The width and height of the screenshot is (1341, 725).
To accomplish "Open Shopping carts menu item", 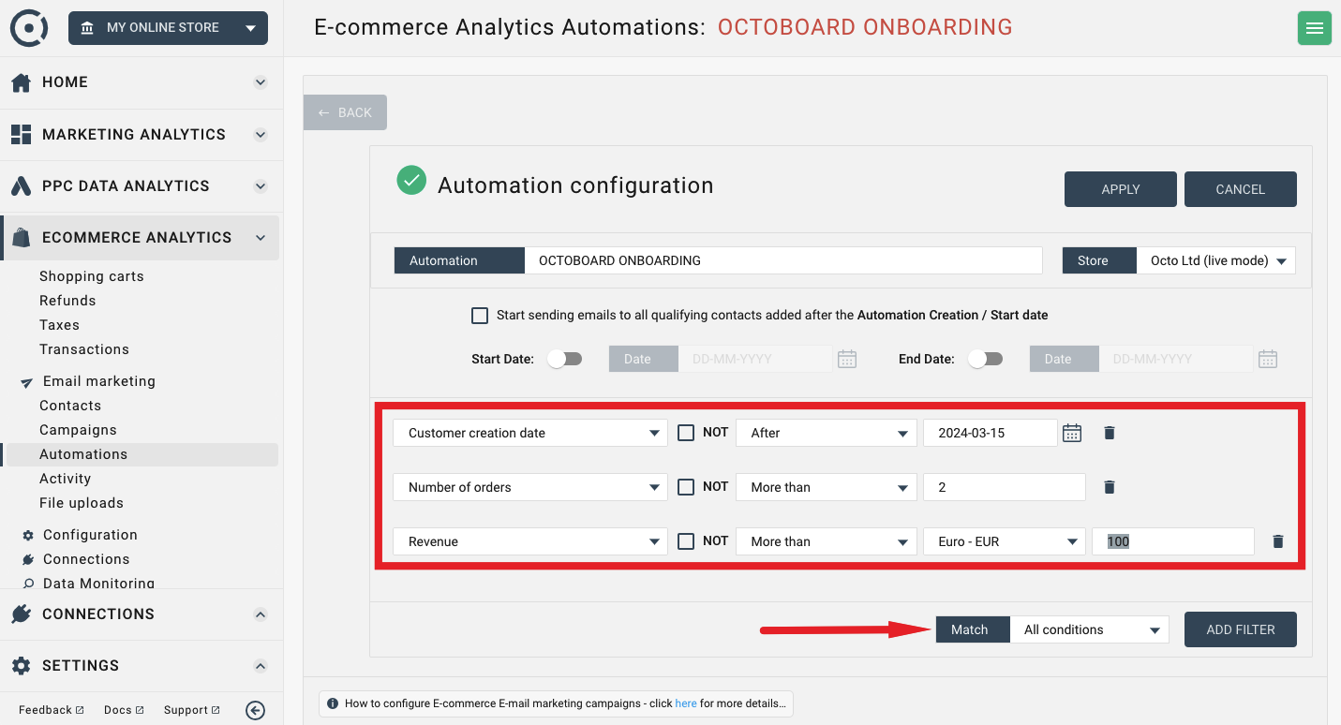I will click(x=92, y=276).
